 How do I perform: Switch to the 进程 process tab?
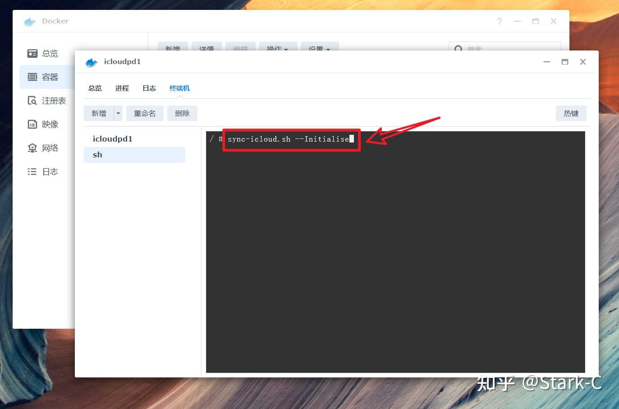click(122, 88)
